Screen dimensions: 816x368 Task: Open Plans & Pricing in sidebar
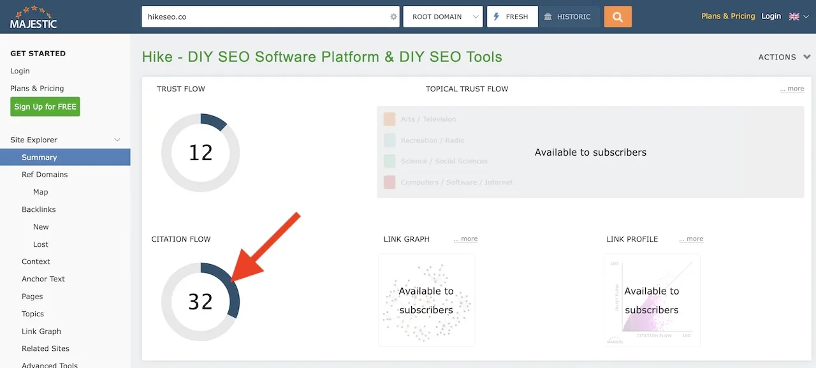(x=37, y=88)
